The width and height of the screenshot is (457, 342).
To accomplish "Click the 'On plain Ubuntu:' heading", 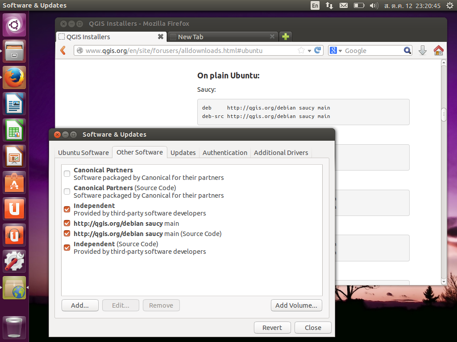I will (228, 76).
